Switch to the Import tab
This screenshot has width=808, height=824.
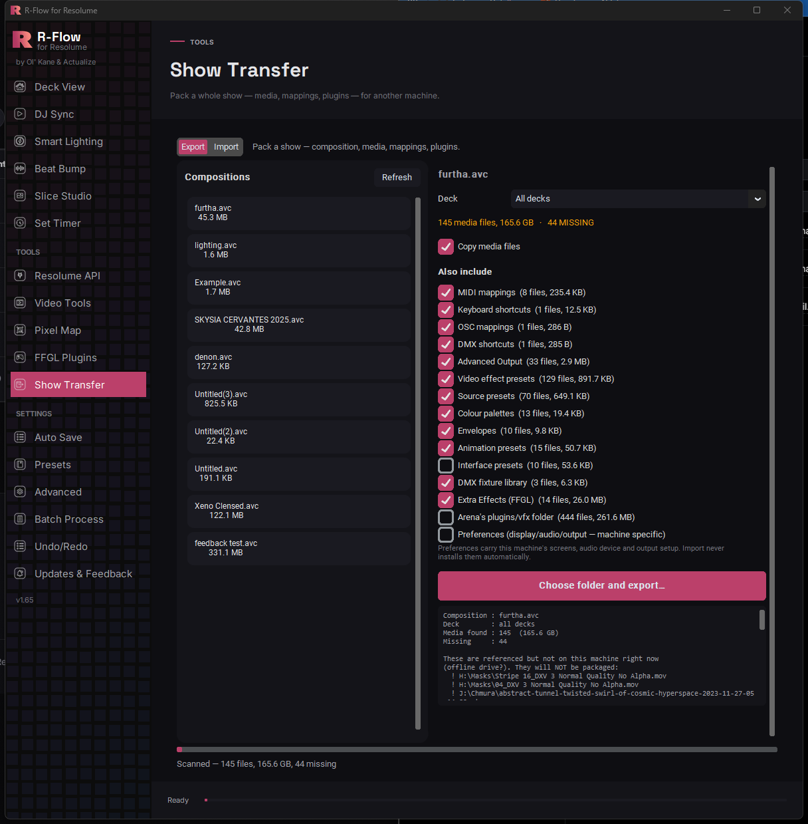coord(226,147)
